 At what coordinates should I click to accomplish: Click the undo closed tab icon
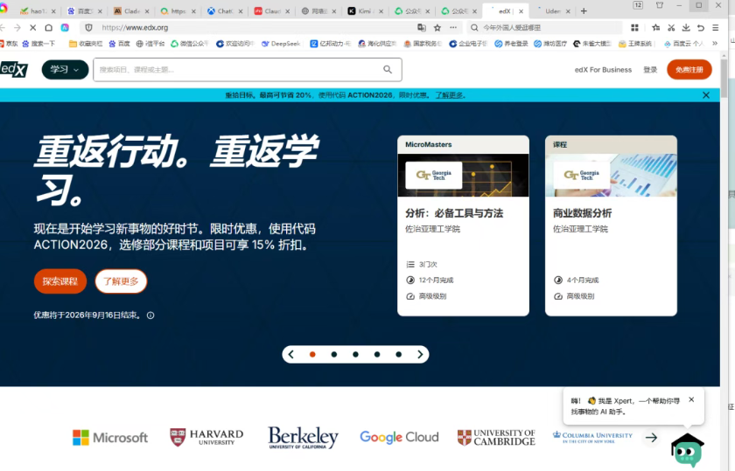coord(701,28)
